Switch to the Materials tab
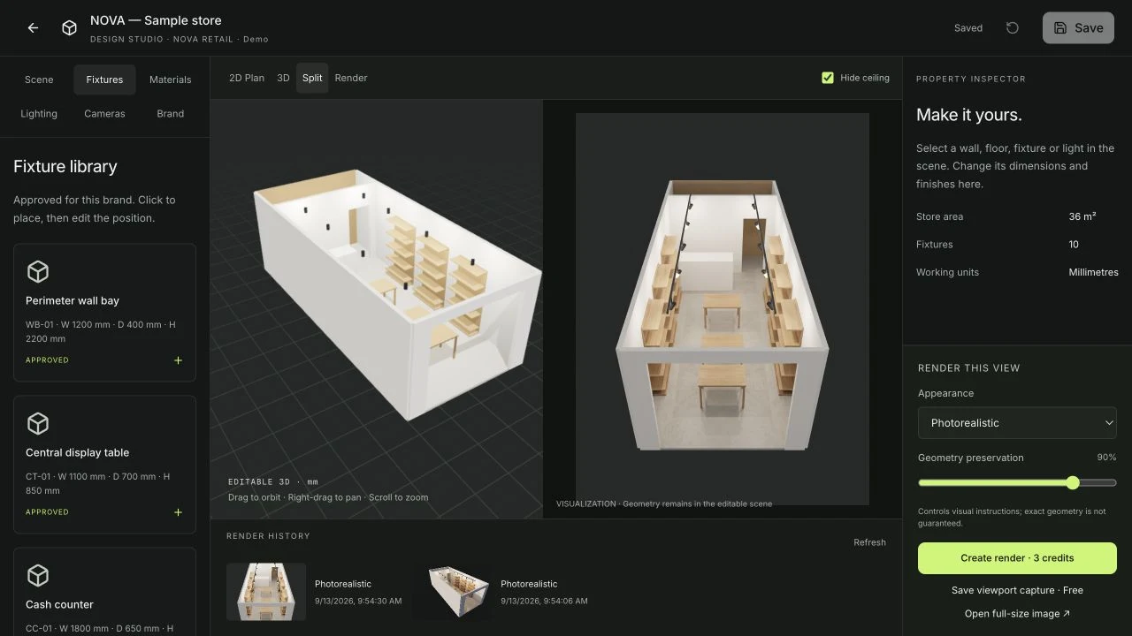1132x636 pixels. point(171,79)
